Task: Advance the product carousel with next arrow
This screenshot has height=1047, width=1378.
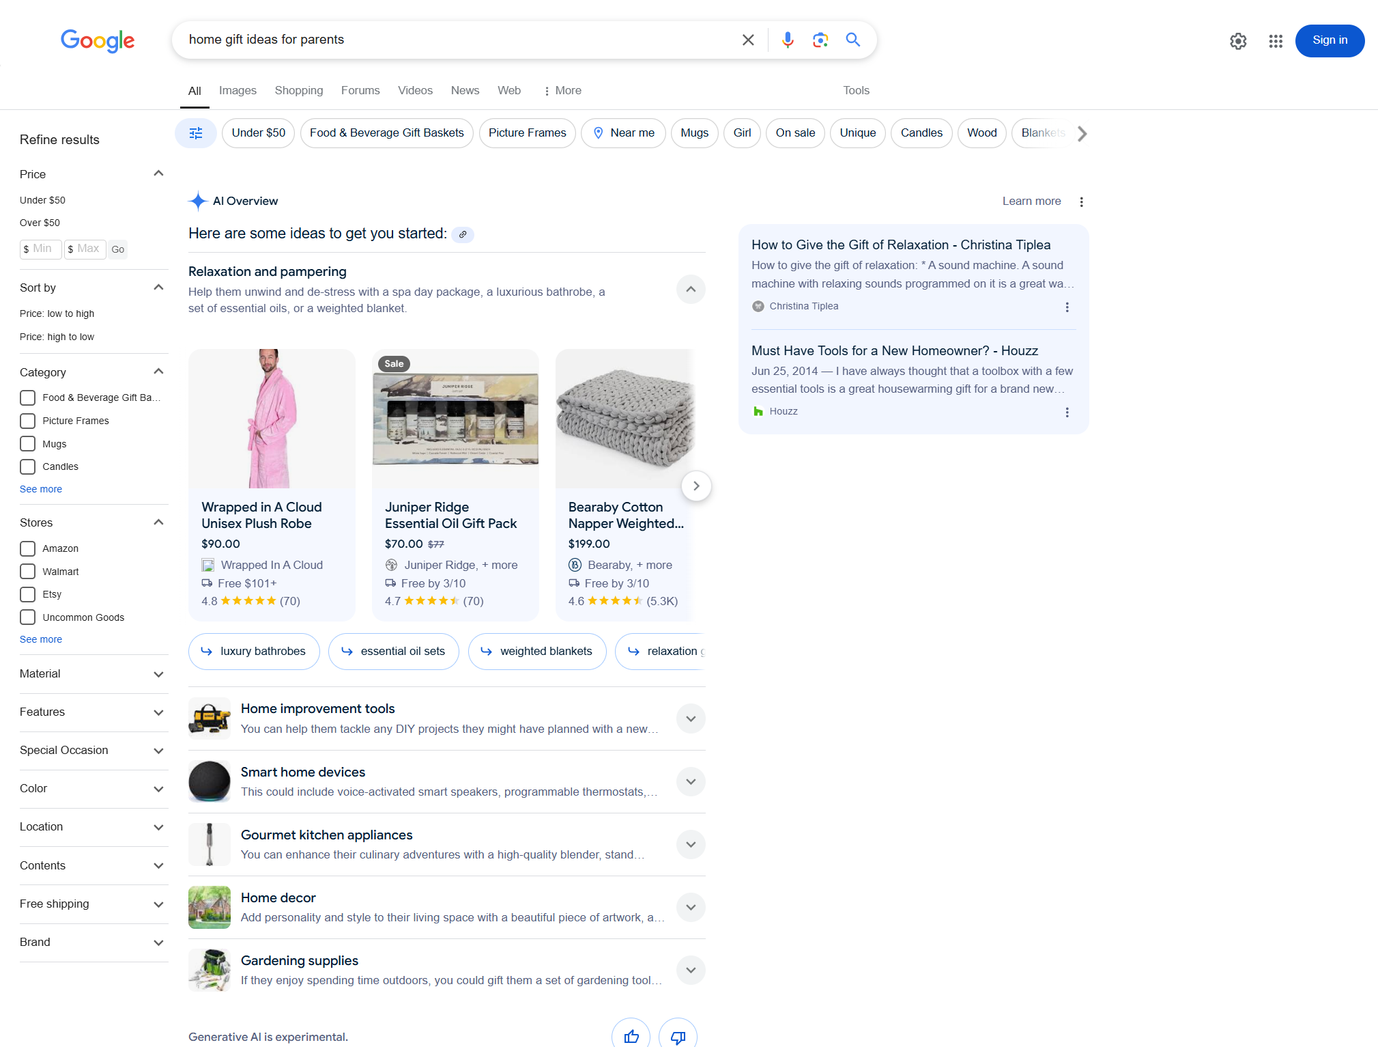Action: point(696,486)
